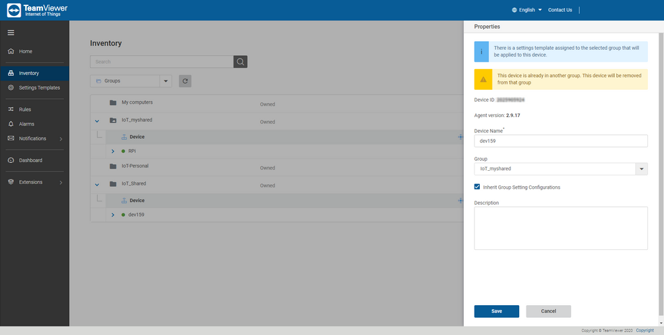
Task: Click into the Device Name field
Action: point(561,141)
